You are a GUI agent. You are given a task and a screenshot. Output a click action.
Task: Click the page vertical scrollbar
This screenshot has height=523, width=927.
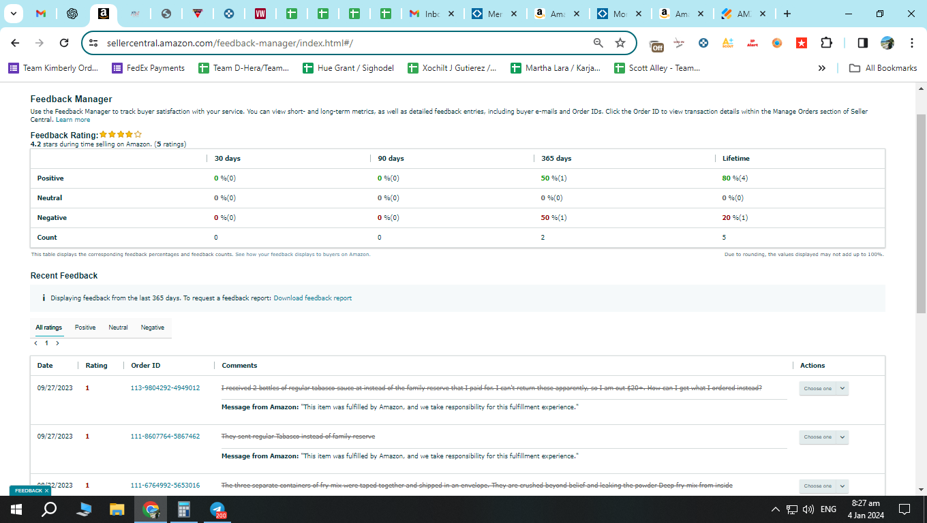(921, 212)
